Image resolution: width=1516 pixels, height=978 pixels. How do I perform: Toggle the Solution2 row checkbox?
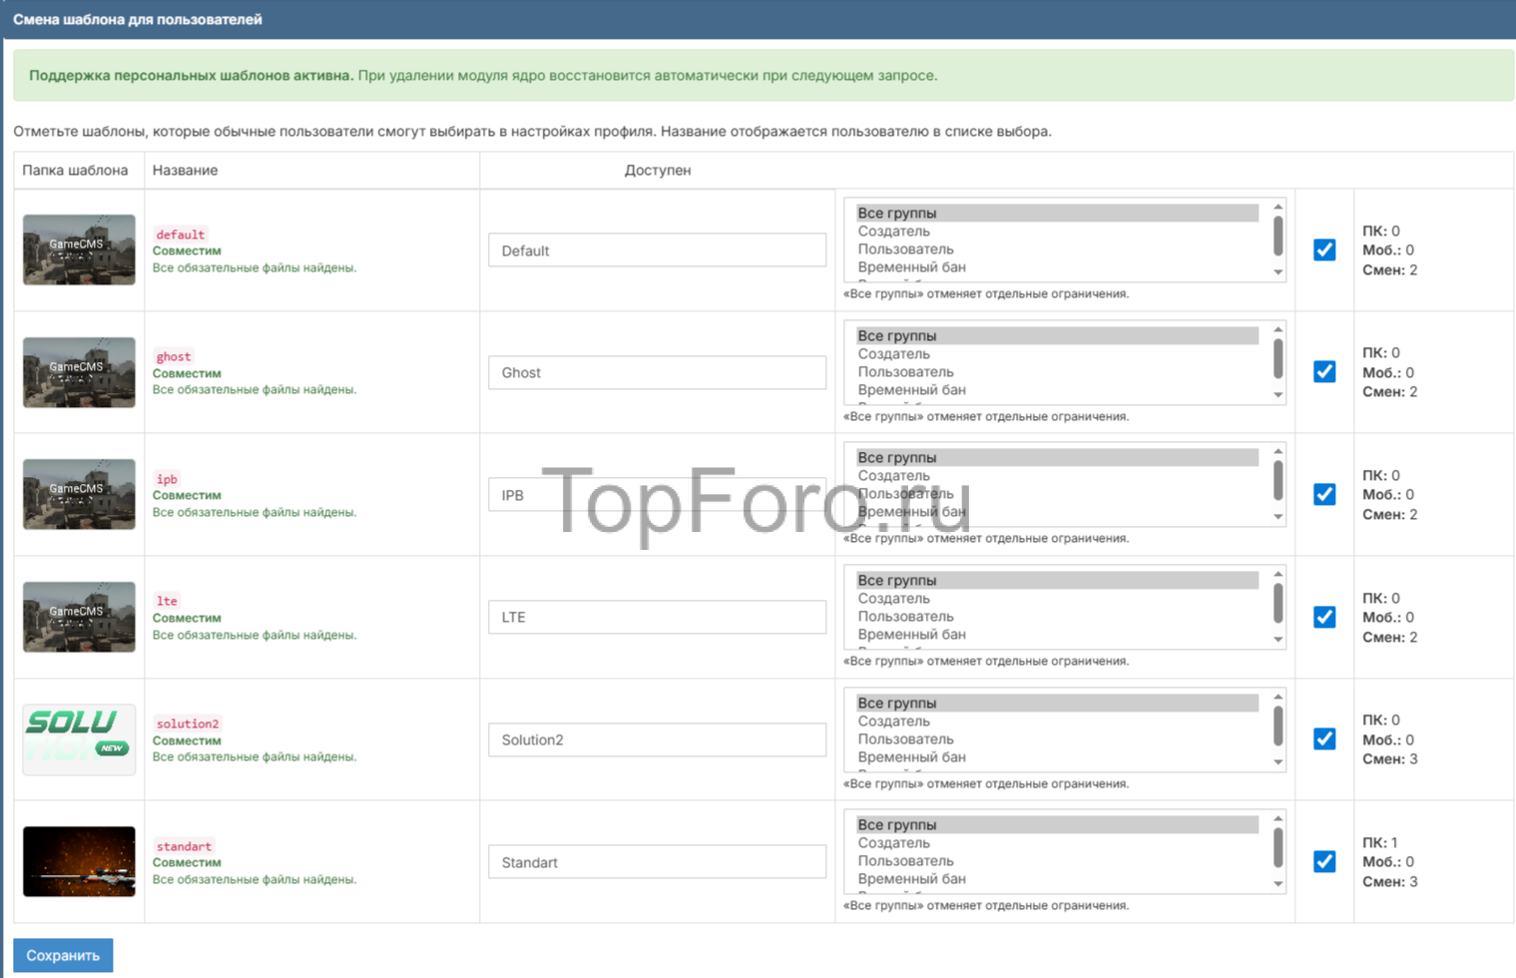[1324, 738]
